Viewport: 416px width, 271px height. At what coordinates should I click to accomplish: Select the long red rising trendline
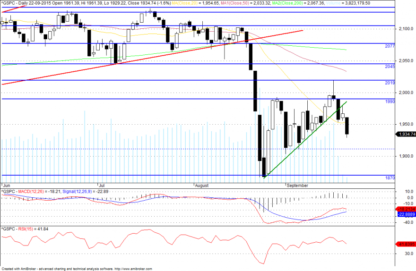point(152,58)
